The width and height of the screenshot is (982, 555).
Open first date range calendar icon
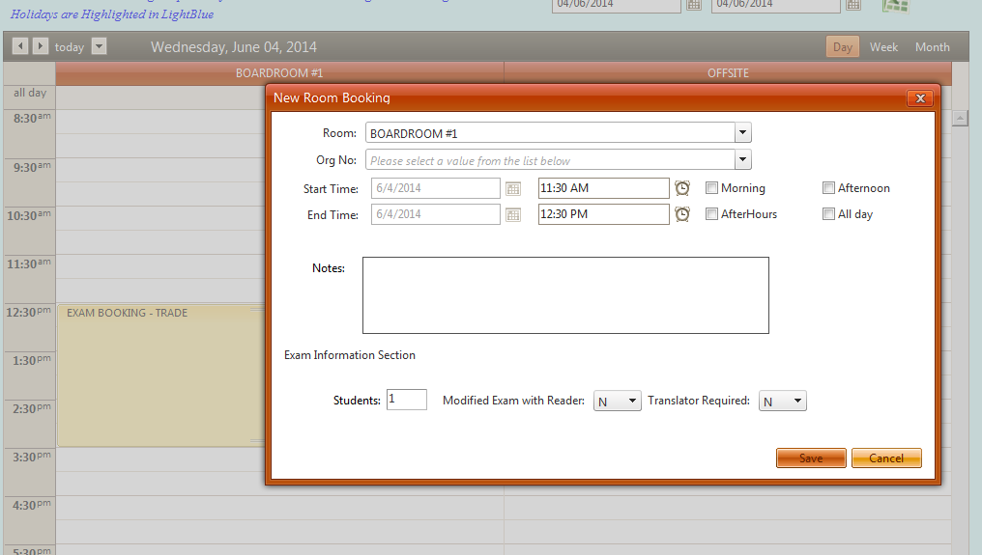pos(694,5)
